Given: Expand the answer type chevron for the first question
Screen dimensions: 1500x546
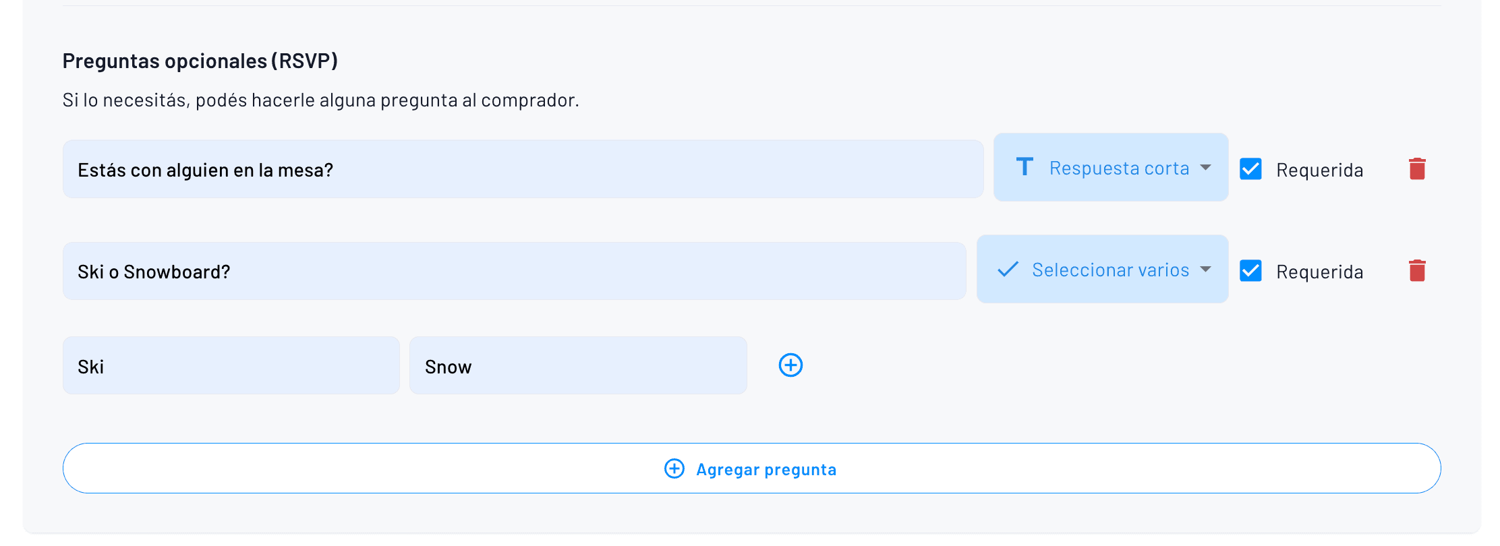Looking at the screenshot, I should [x=1207, y=169].
